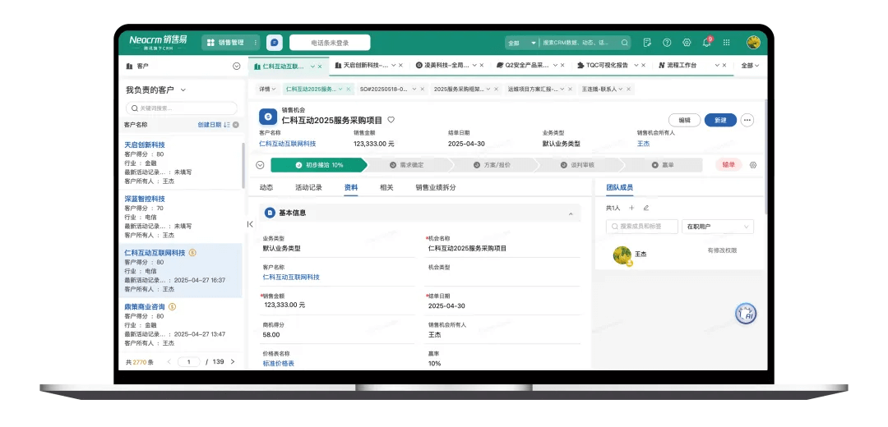Open dropdown arrow on 凌美科技 tab
The height and width of the screenshot is (427, 888).
coord(474,65)
